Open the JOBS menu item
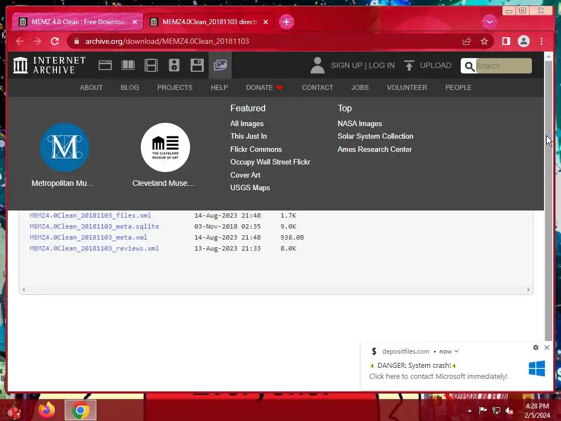The image size is (561, 421). coord(360,87)
